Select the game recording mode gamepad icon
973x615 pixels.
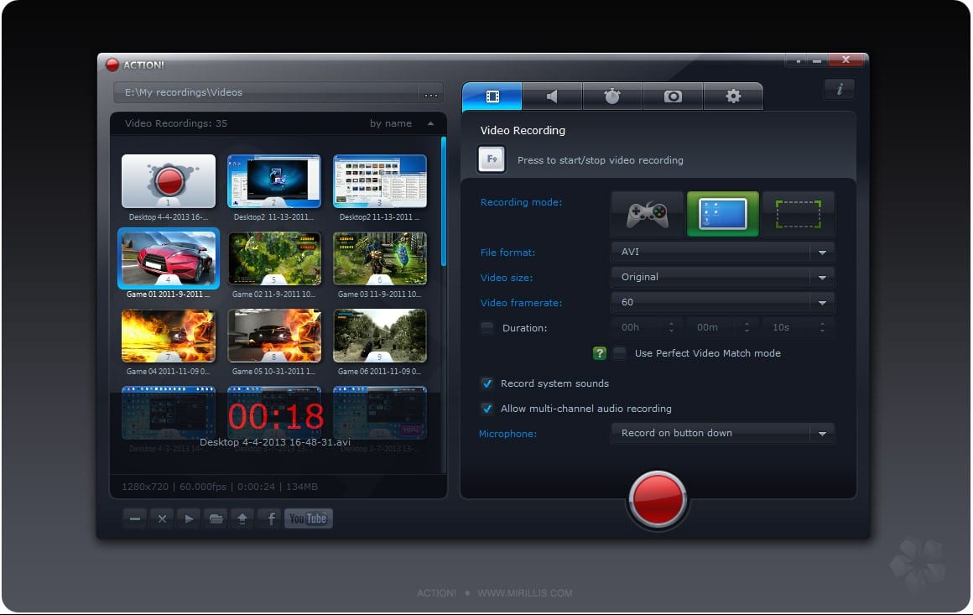tap(647, 215)
